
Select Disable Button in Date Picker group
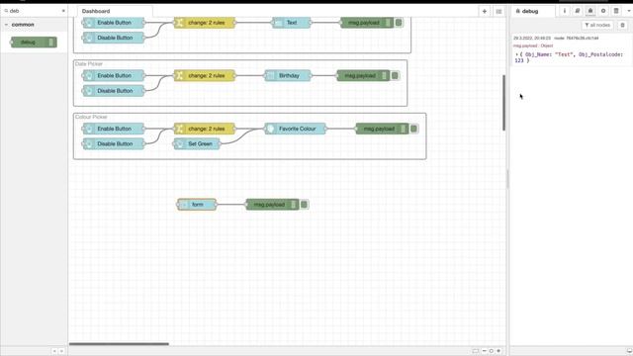coord(114,91)
